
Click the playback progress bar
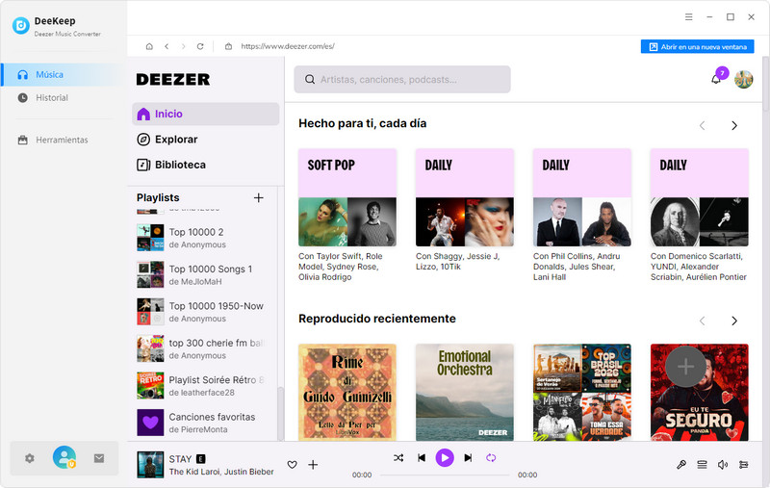click(x=445, y=475)
